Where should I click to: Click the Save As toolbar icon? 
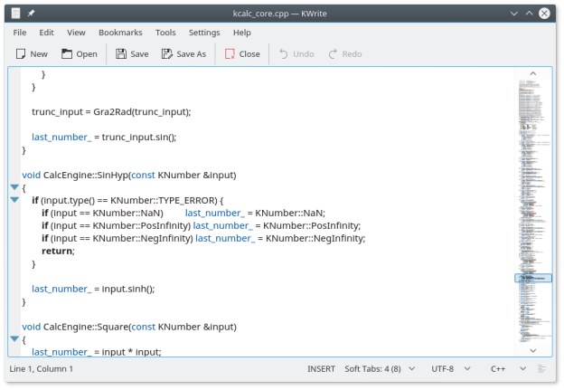coord(166,54)
